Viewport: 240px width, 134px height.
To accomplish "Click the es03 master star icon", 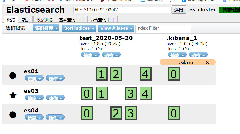I will (13, 95).
